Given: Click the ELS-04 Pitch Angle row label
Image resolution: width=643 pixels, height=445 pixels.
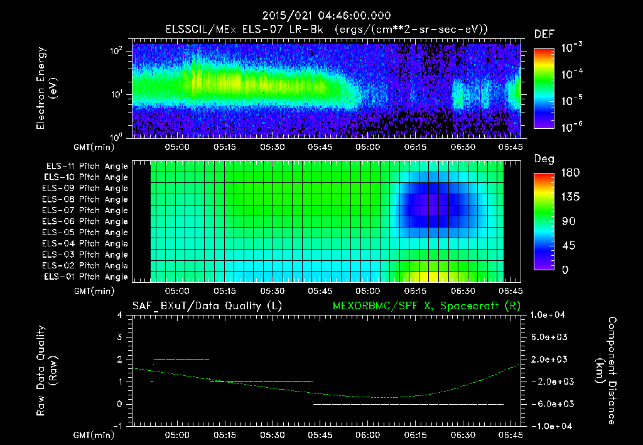Looking at the screenshot, I should (85, 243).
